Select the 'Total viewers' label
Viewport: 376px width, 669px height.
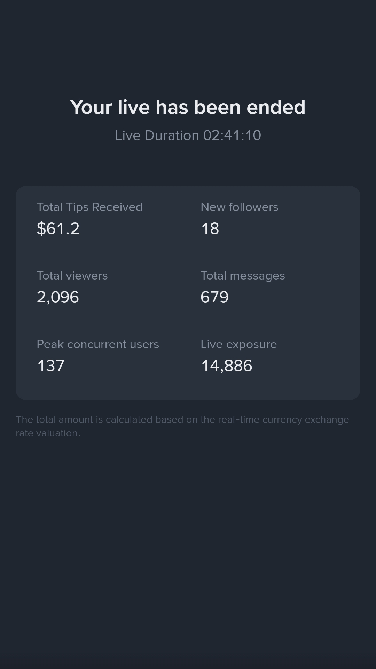point(72,276)
